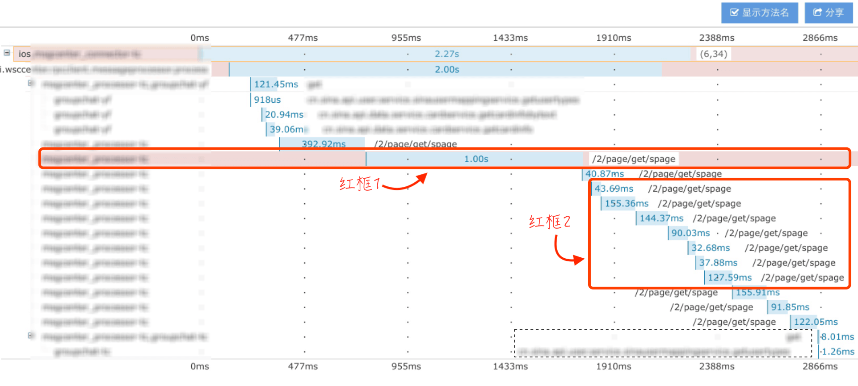Expand the 121.45ms processor tree row
The width and height of the screenshot is (858, 386).
[30, 83]
